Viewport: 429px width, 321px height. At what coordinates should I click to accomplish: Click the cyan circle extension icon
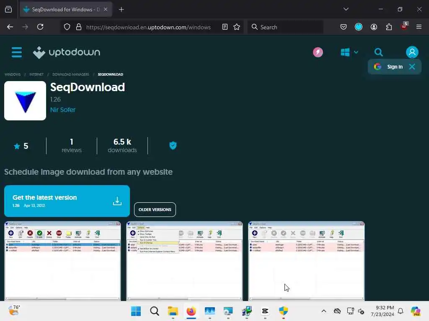[x=359, y=27]
